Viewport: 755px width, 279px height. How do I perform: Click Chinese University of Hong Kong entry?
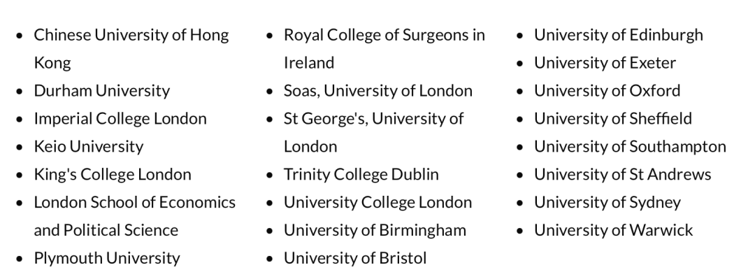[131, 49]
